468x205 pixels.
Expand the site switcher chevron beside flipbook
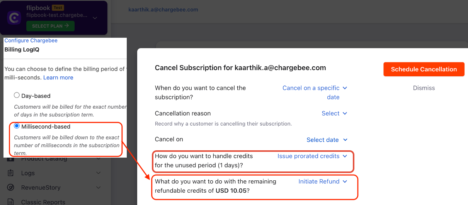[x=95, y=18]
